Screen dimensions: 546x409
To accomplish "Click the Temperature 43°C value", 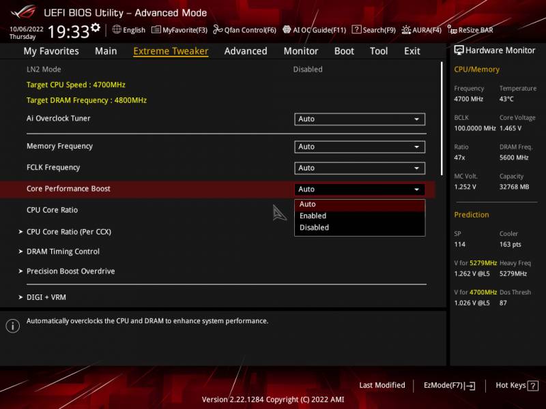I will point(506,99).
